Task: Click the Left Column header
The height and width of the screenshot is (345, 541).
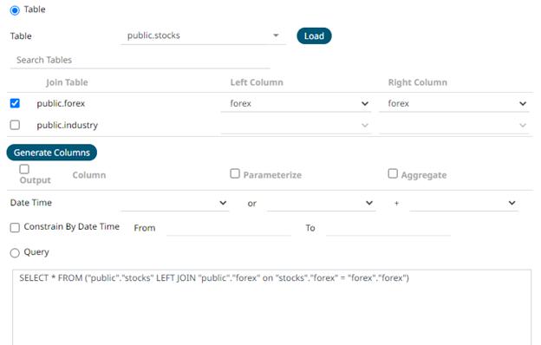Action: pyautogui.click(x=257, y=82)
